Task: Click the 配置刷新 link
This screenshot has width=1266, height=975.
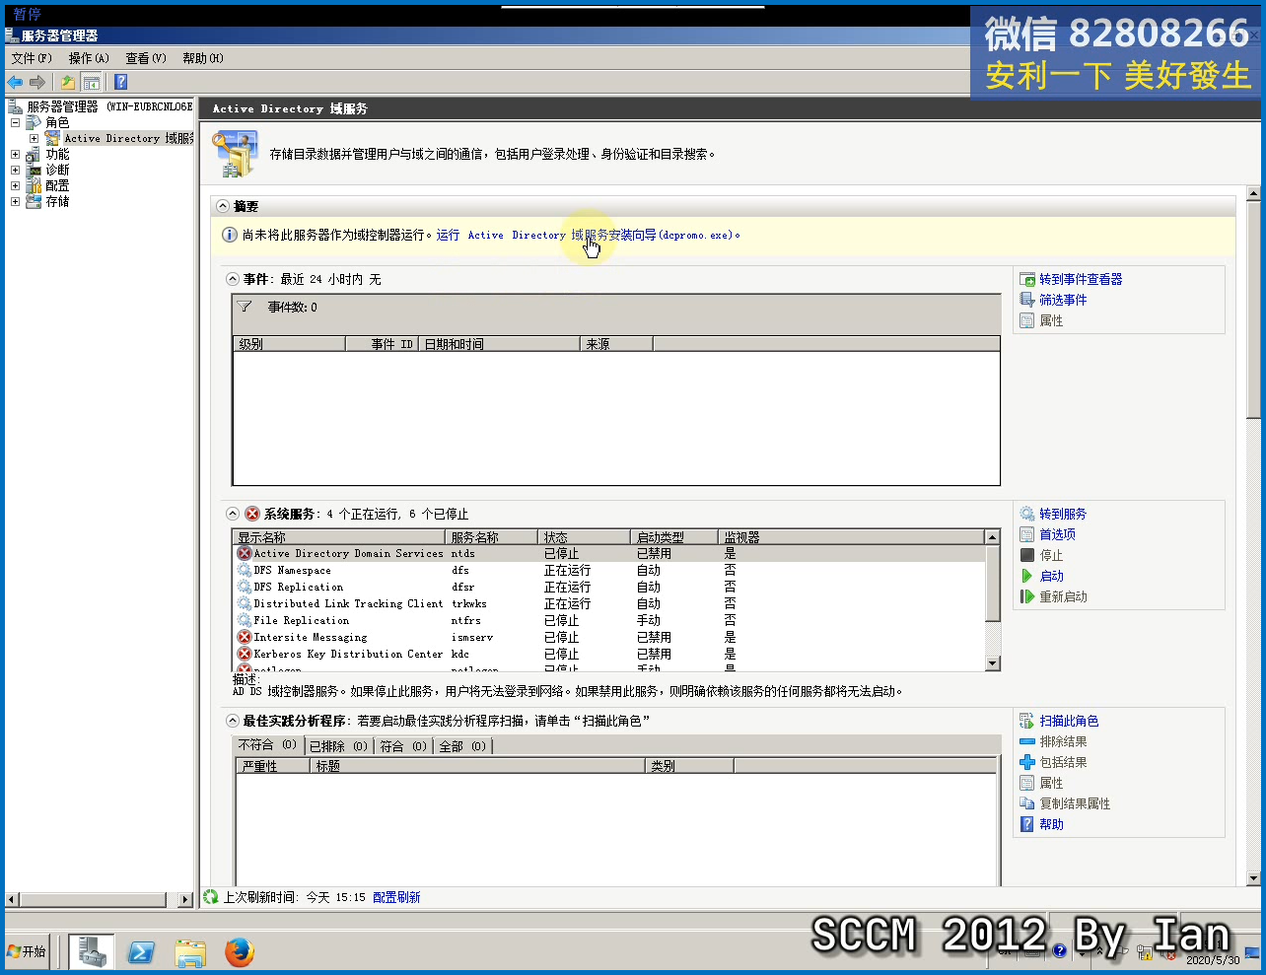Action: coord(396,897)
